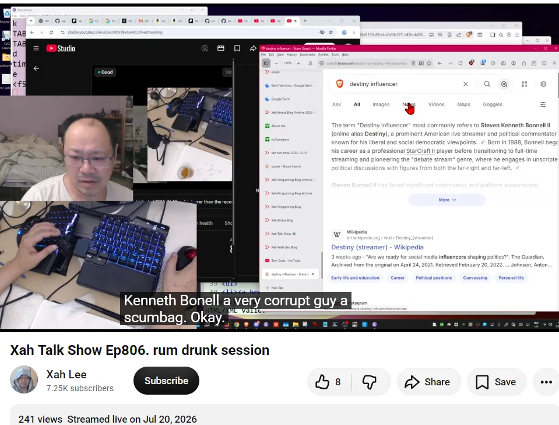This screenshot has width=559, height=425.
Task: Save the video to a playlist
Action: tap(497, 382)
